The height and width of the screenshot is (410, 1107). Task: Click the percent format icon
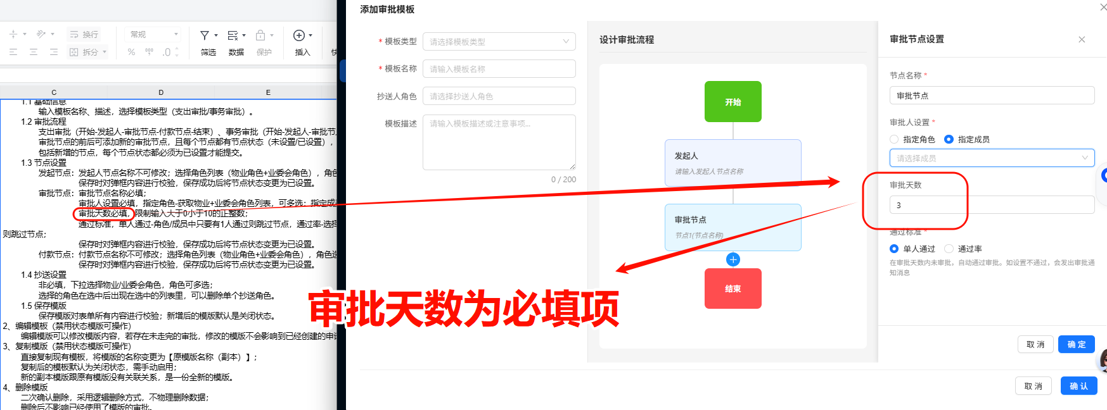[131, 52]
